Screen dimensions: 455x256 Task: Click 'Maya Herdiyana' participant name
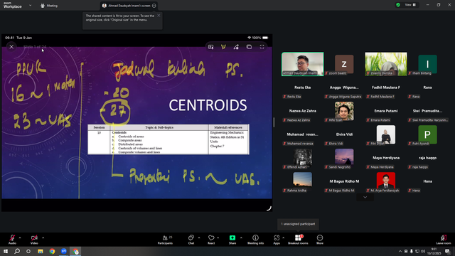386,158
